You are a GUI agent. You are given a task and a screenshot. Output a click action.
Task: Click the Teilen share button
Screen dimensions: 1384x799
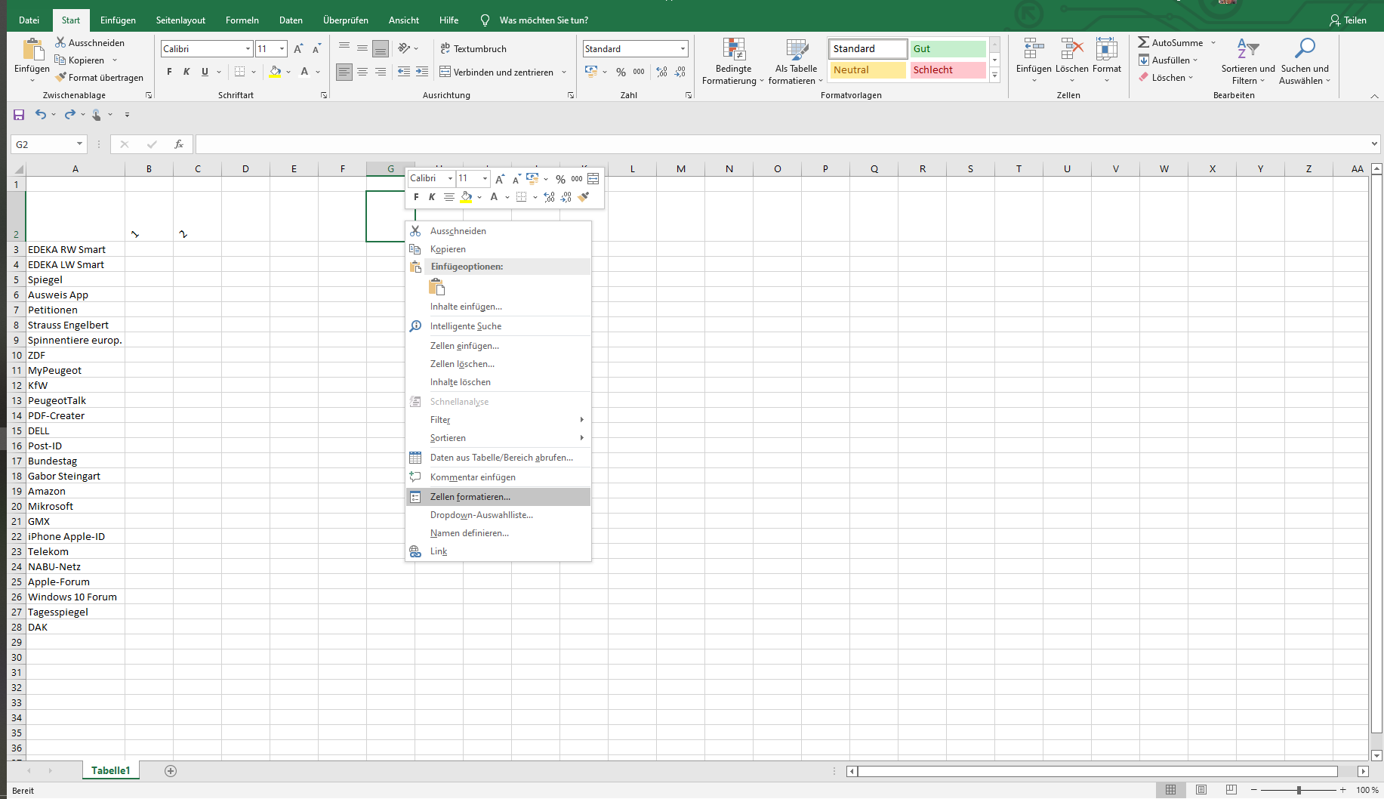click(1349, 20)
